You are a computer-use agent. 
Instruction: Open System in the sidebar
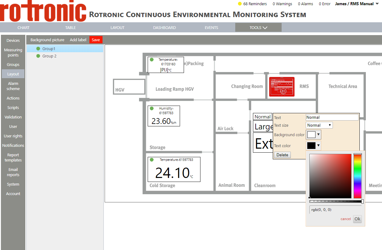pos(13,184)
